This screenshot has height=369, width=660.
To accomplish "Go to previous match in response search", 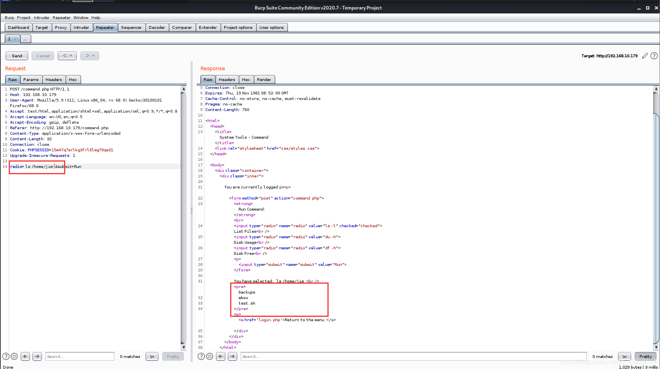I will pos(221,356).
